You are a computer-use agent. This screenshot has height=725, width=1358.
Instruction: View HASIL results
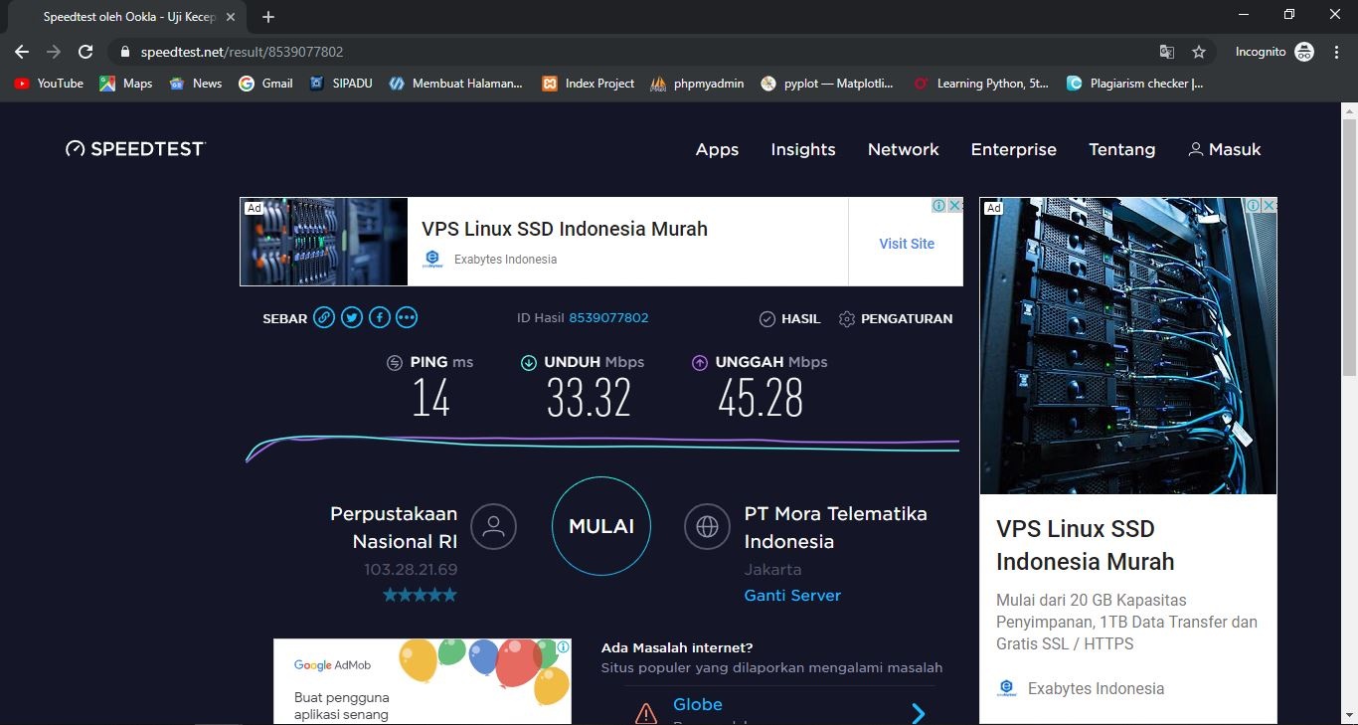790,319
